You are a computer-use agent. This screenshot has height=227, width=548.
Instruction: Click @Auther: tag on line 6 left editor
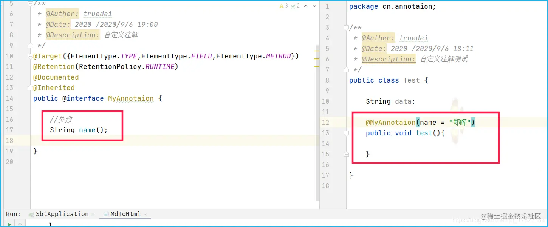[x=62, y=14]
